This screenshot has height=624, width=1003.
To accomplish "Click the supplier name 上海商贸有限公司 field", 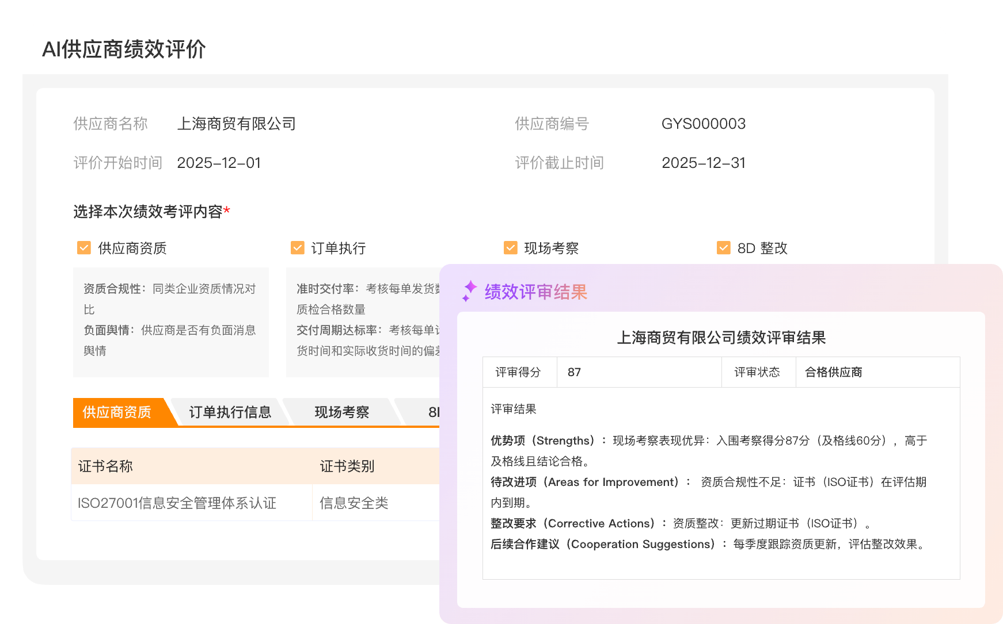I will pos(236,124).
